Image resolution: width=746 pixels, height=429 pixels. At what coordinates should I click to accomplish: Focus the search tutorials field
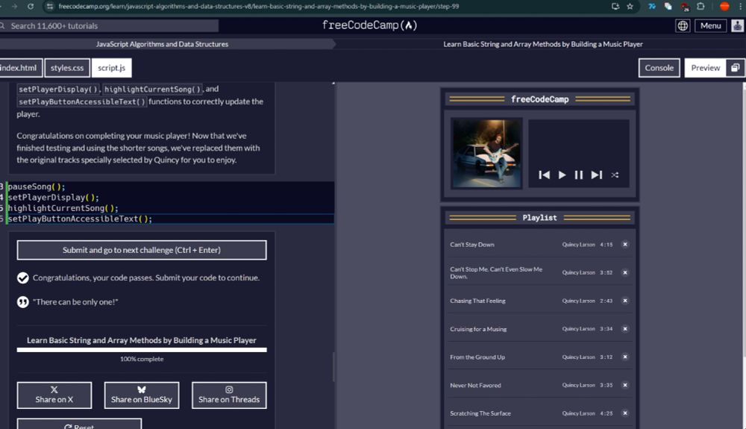[110, 25]
